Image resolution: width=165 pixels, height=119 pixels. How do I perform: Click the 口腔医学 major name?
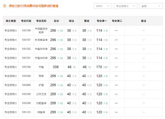pyautogui.click(x=41, y=103)
